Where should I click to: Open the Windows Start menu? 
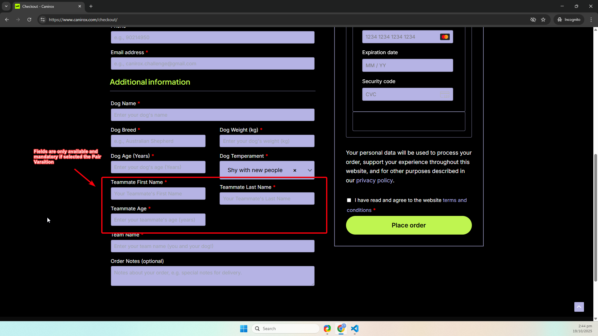(x=244, y=329)
